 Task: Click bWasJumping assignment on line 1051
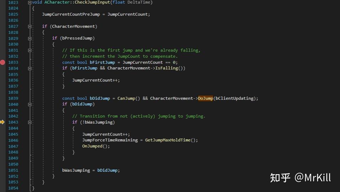(x=76, y=170)
